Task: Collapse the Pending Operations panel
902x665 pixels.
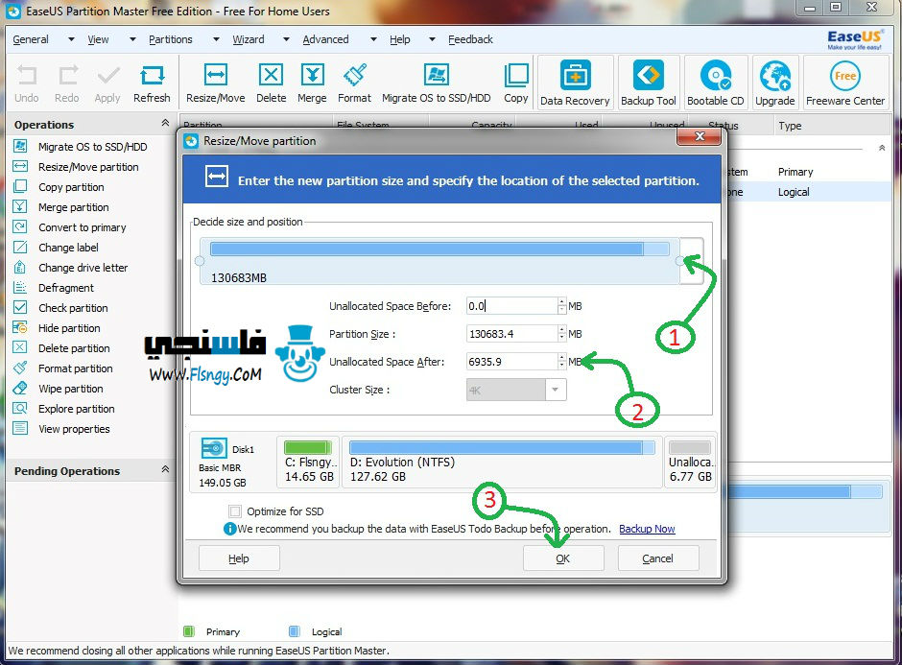Action: [x=165, y=469]
